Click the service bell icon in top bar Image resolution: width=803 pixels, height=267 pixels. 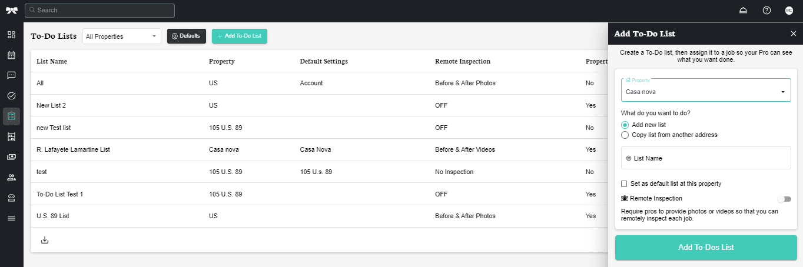pyautogui.click(x=744, y=11)
